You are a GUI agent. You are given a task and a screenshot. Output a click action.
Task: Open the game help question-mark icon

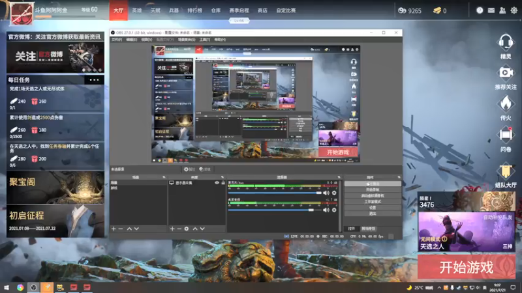[x=480, y=10]
